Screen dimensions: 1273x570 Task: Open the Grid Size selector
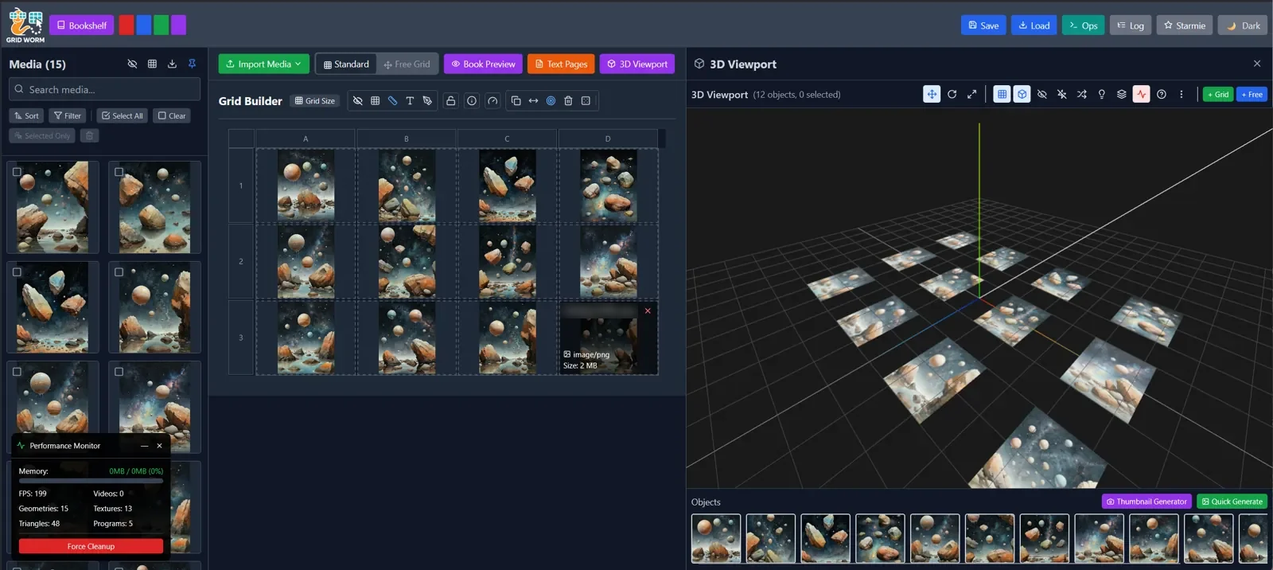(315, 100)
